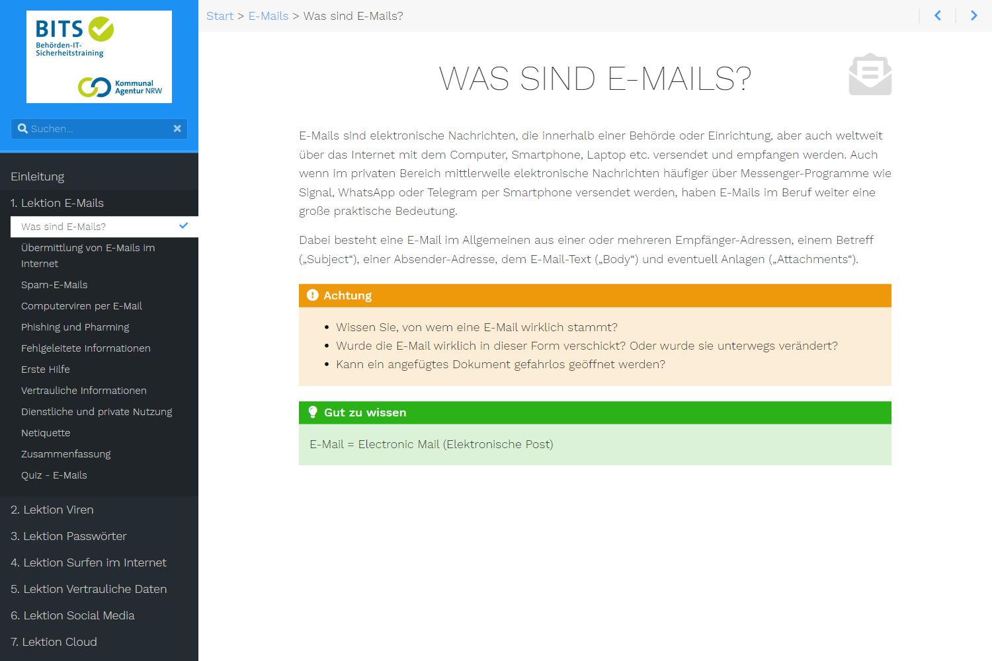Click the BITS logo image
The height and width of the screenshot is (661, 992).
[x=99, y=57]
